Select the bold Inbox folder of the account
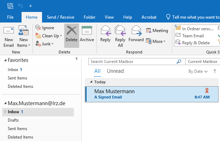Image resolution: width=220 pixels, height=141 pixels. pos(38,112)
